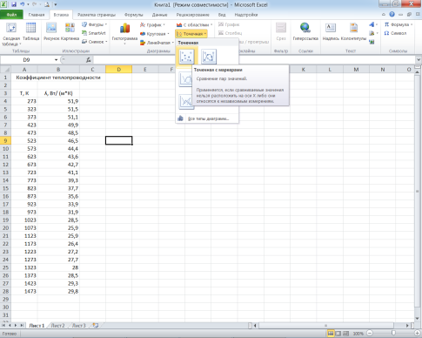Insert a text box (Надпись)
The image size is (422, 338).
331,31
